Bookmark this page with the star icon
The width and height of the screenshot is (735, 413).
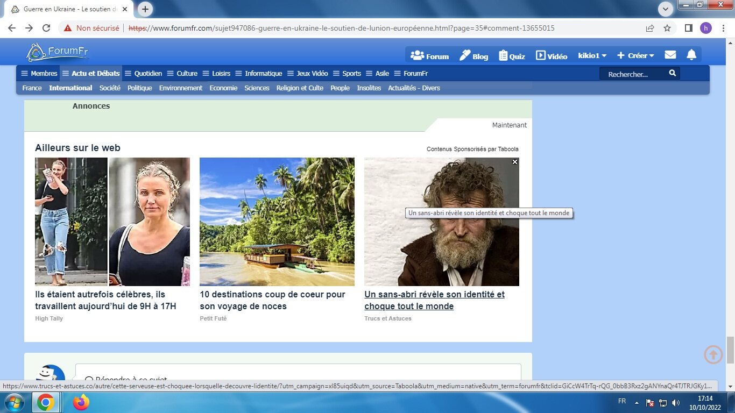667,28
